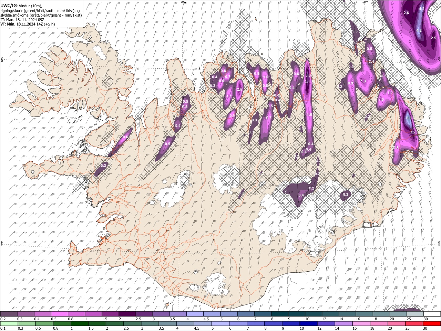Select lower legend swatch between 0.1 and 0.3
Viewport: 441px width, 331px height.
click(9, 323)
